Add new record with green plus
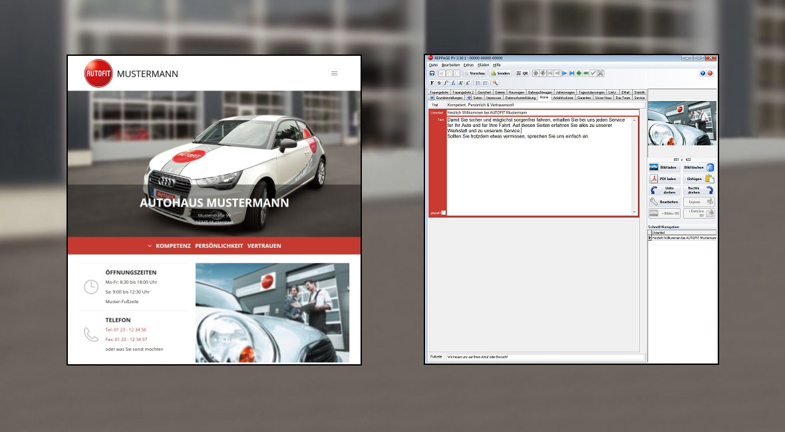This screenshot has width=785, height=432. [579, 73]
